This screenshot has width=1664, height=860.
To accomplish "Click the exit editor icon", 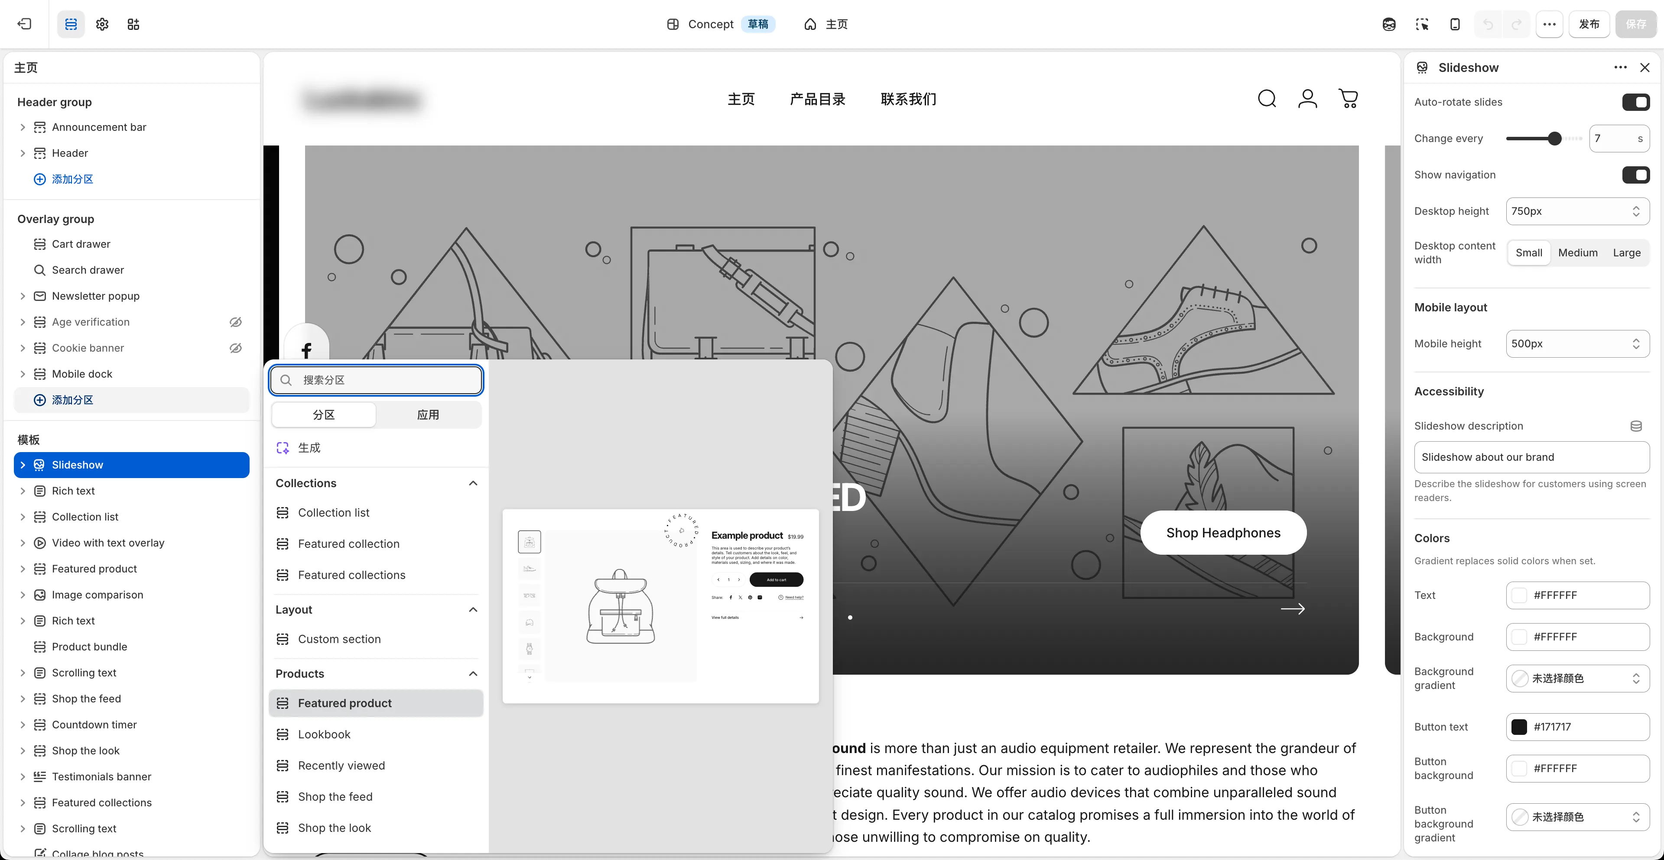I will (x=25, y=24).
